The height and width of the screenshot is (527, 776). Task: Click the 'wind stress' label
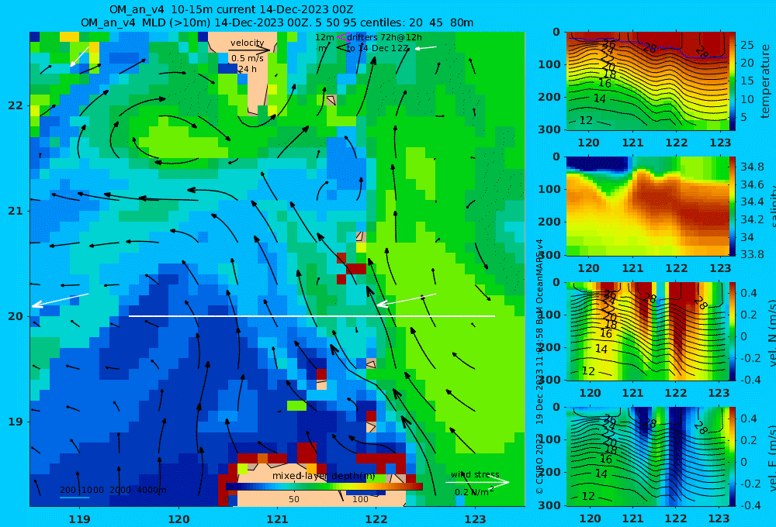[x=475, y=474]
